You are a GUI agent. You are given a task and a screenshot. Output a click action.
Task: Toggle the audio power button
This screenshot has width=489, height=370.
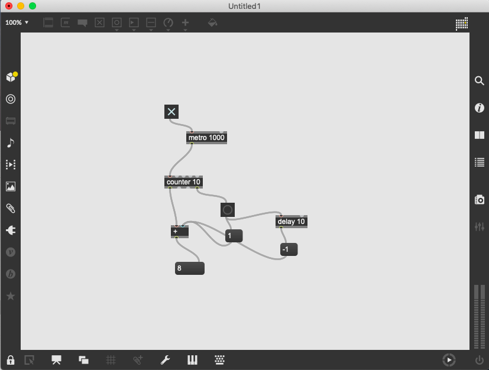pyautogui.click(x=479, y=361)
